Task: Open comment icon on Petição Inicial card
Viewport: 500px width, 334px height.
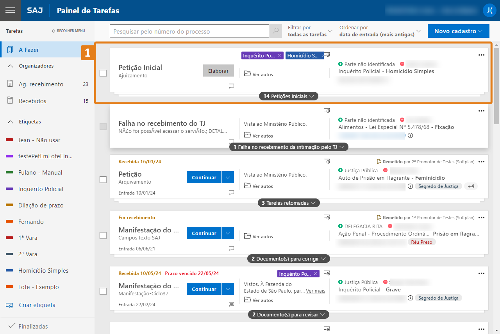Action: click(231, 86)
